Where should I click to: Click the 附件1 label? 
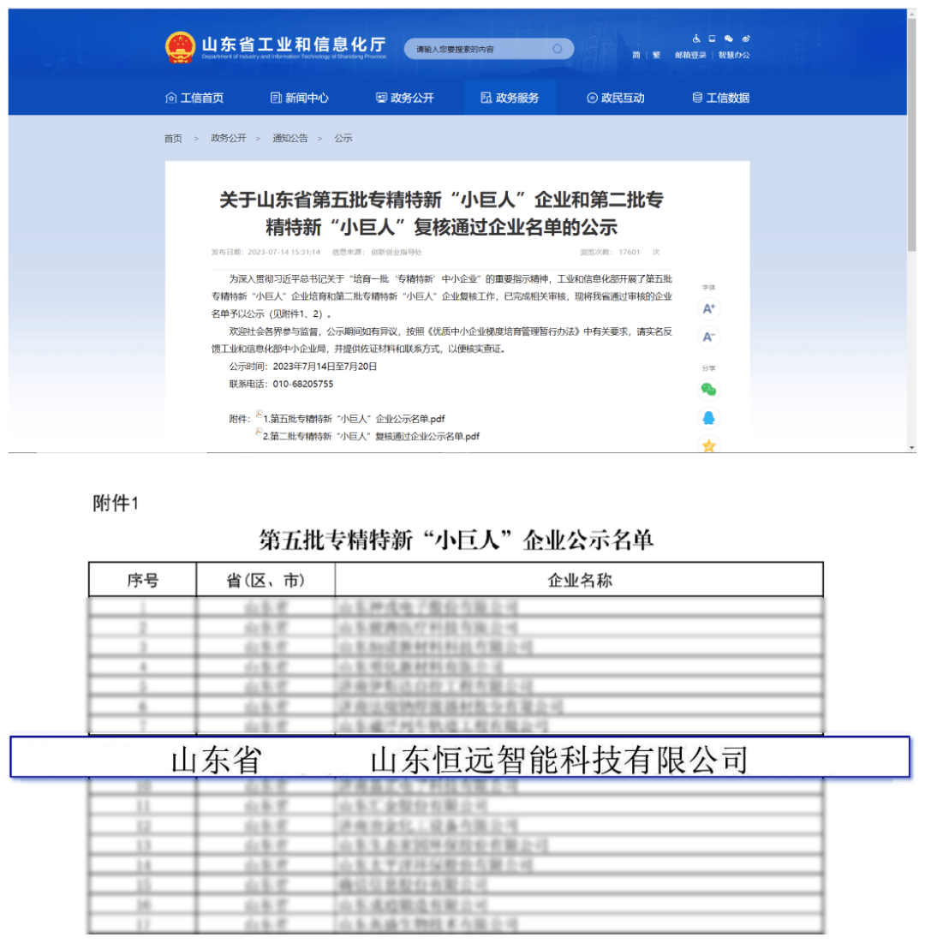116,503
